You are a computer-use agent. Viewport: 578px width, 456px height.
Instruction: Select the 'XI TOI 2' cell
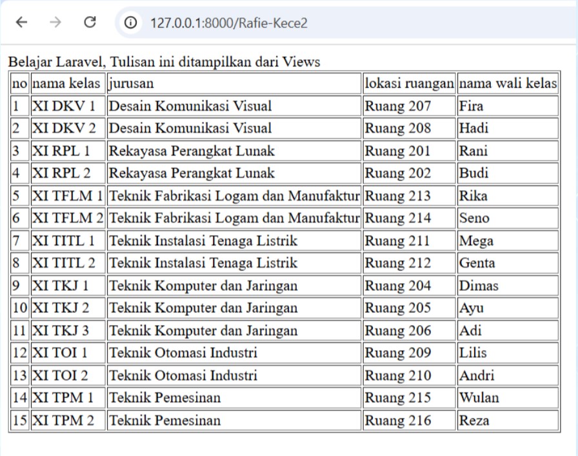pyautogui.click(x=68, y=375)
